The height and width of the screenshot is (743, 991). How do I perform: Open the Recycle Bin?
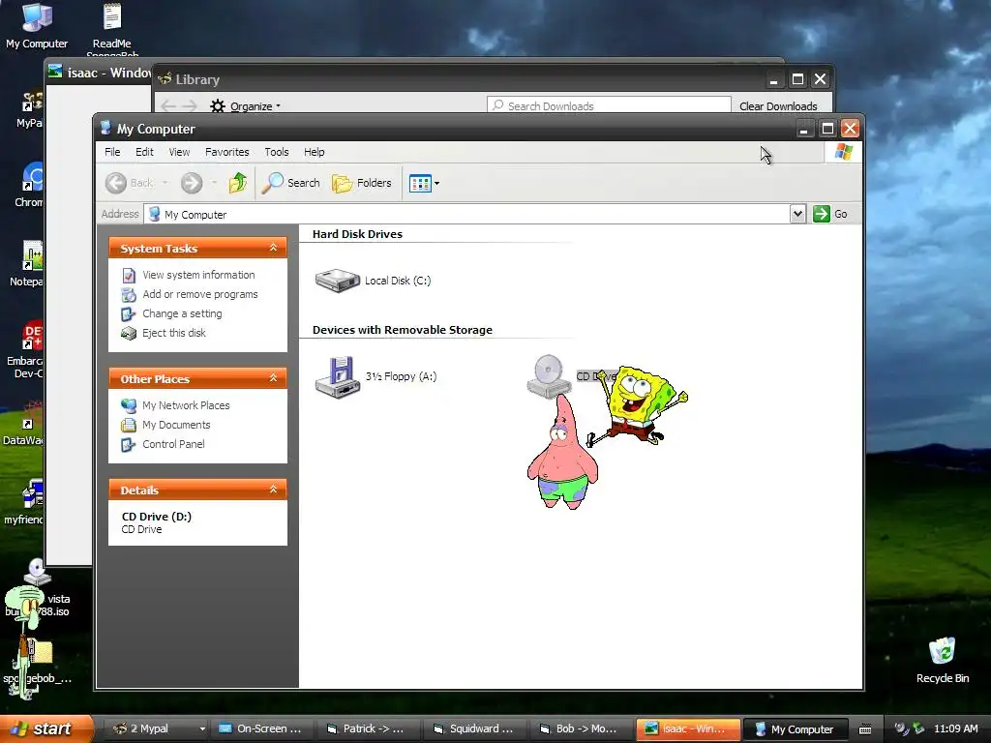pyautogui.click(x=943, y=661)
